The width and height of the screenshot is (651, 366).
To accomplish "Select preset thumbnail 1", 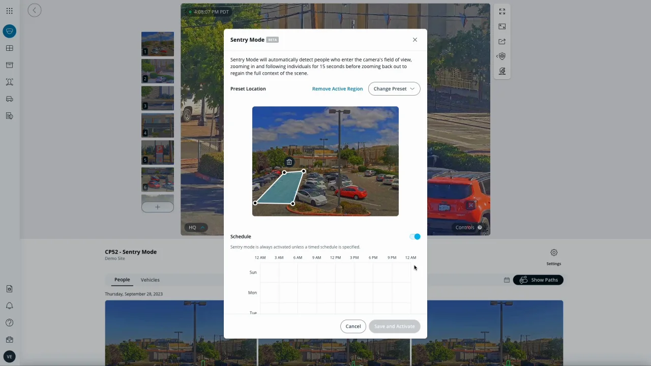I will tap(158, 44).
